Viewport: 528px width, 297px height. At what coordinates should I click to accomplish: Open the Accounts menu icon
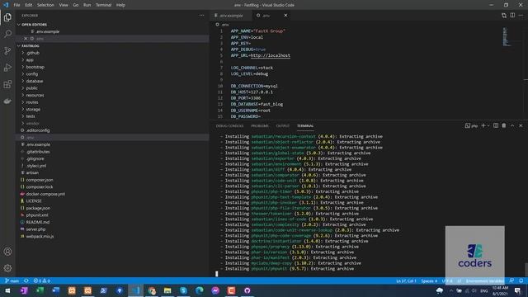(7, 252)
